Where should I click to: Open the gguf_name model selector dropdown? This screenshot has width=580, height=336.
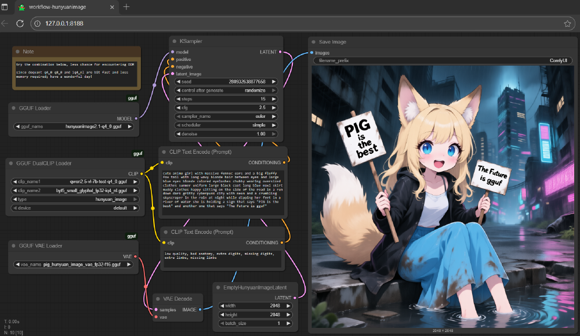coord(74,126)
